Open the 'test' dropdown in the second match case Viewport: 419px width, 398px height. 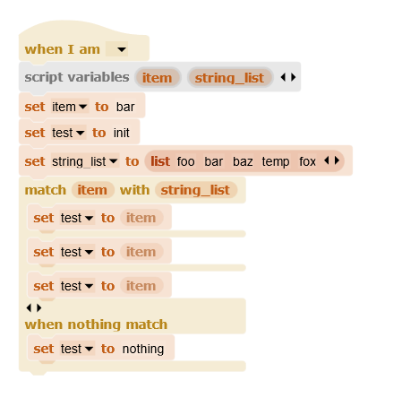(77, 252)
